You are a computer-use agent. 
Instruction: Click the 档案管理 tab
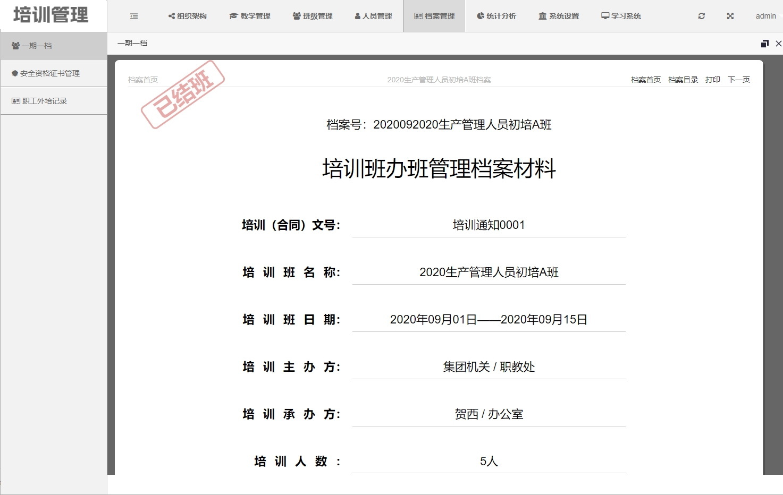(x=434, y=16)
